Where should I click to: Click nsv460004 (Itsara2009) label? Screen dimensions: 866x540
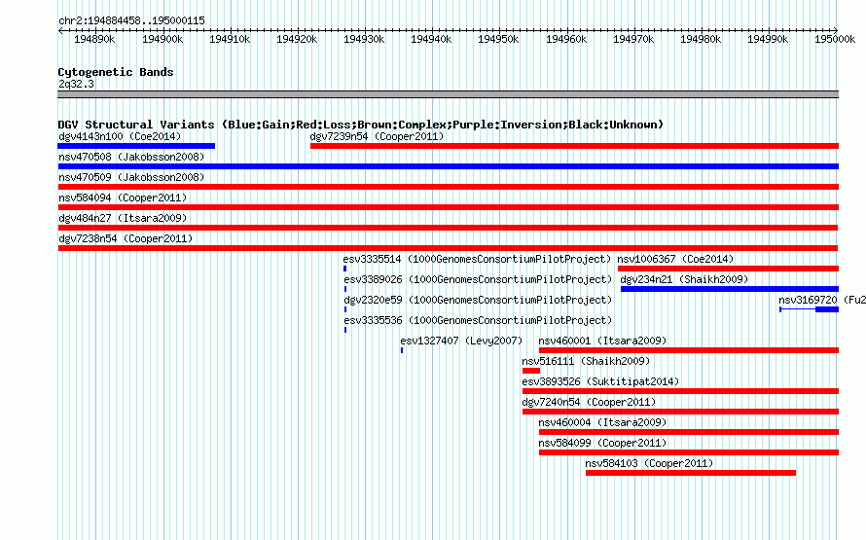pos(602,422)
